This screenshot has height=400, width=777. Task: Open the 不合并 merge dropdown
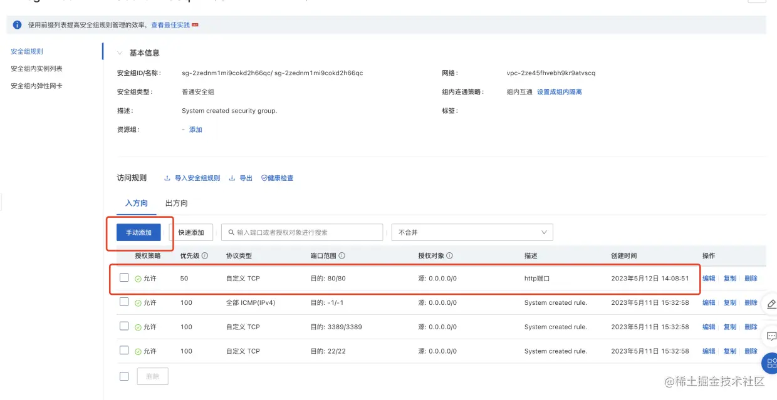[472, 232]
